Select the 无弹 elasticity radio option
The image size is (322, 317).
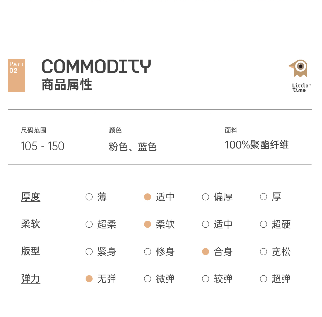point(89,279)
